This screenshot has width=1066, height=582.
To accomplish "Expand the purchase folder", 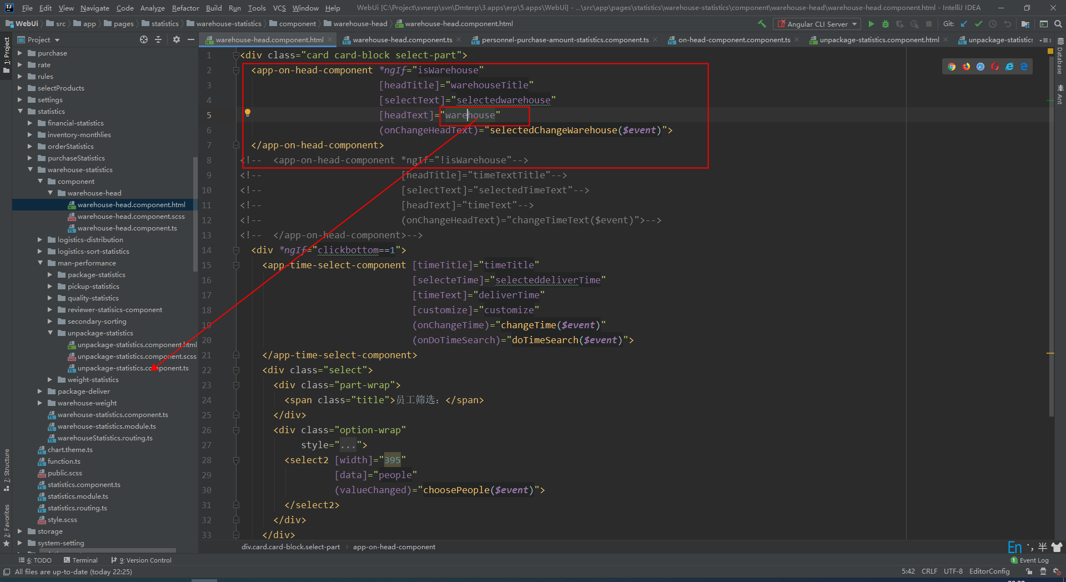I will pyautogui.click(x=20, y=53).
